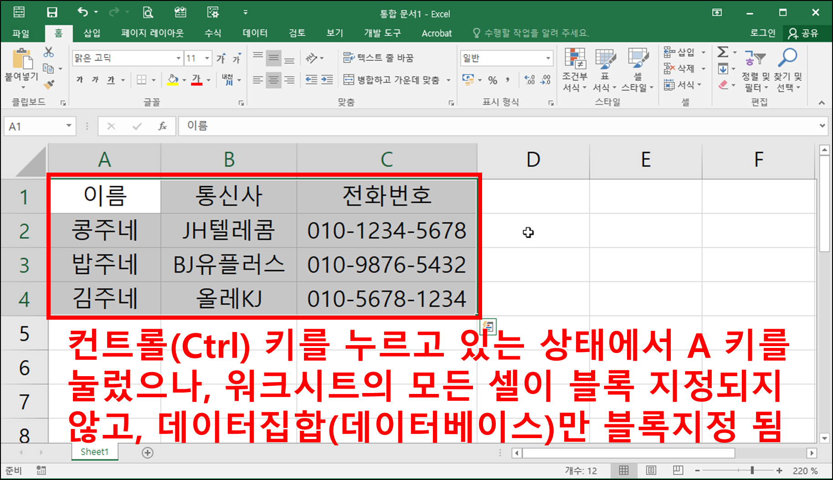Click Delete cells button
The height and width of the screenshot is (480, 833).
click(x=679, y=68)
